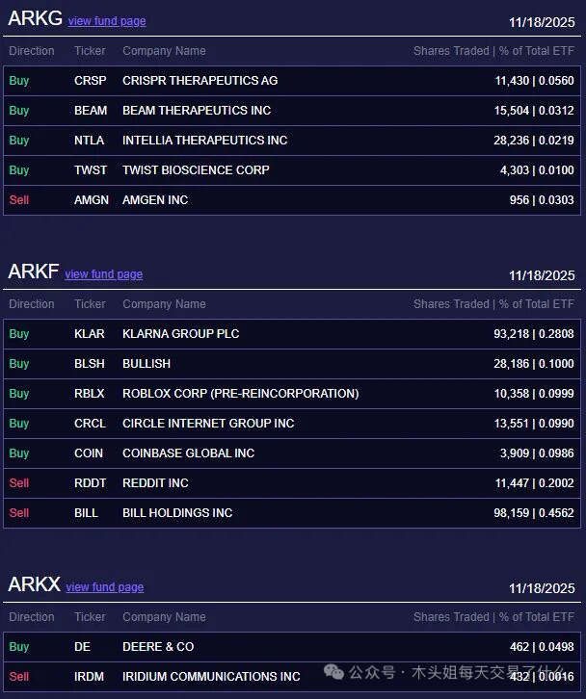Image resolution: width=586 pixels, height=699 pixels.
Task: Select the NTLA ticker cell
Action: 89,141
